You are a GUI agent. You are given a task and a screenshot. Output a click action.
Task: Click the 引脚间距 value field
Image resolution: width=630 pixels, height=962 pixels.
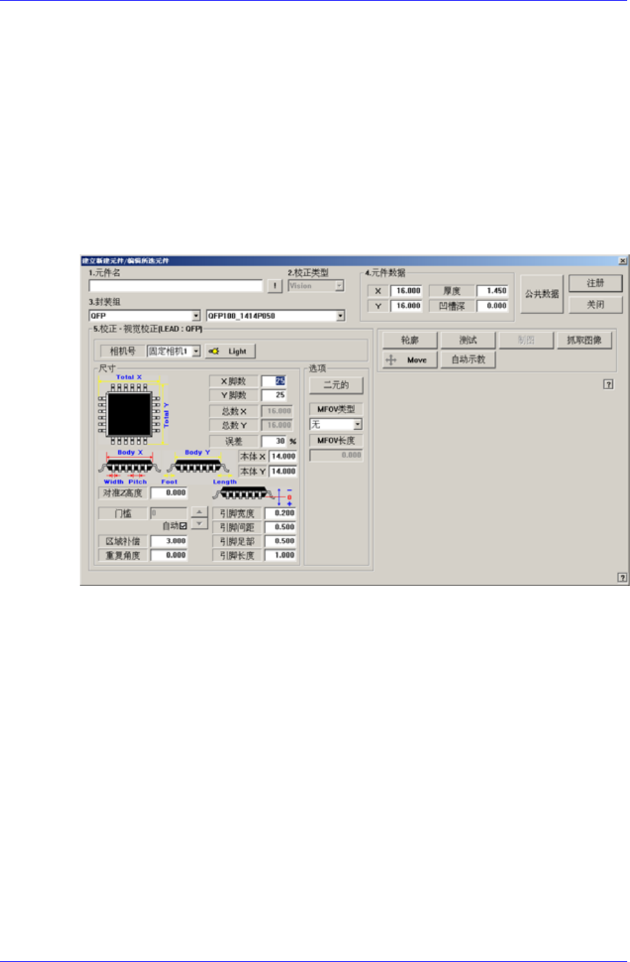pos(281,527)
